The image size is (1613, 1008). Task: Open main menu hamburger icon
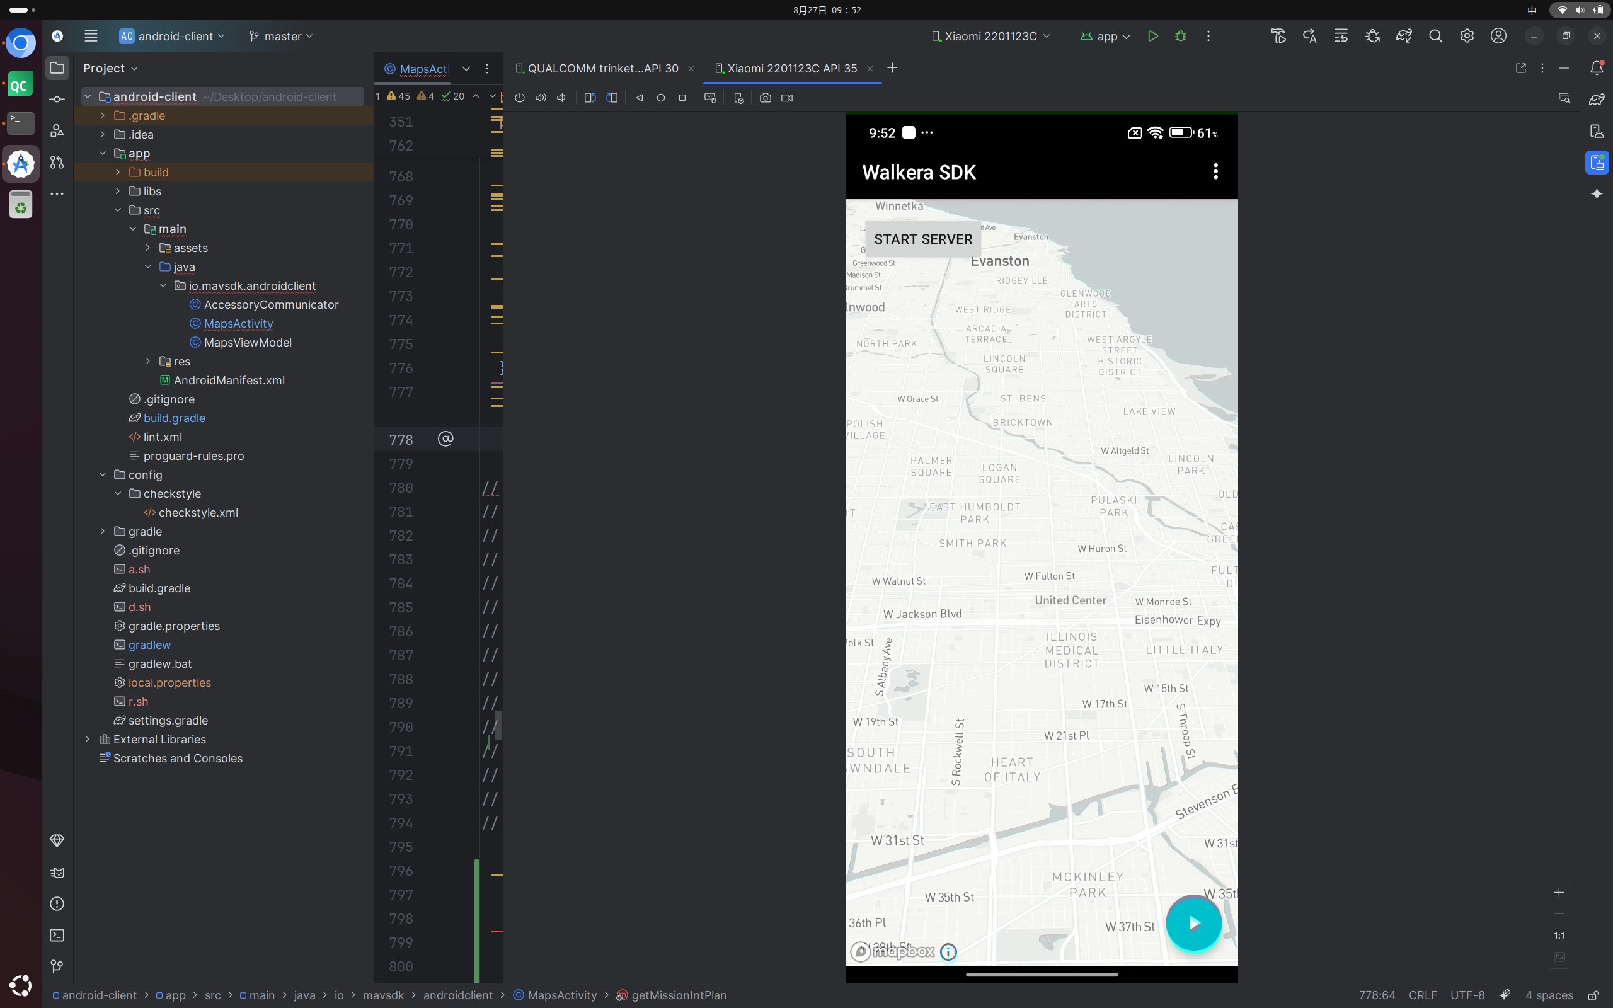point(91,36)
